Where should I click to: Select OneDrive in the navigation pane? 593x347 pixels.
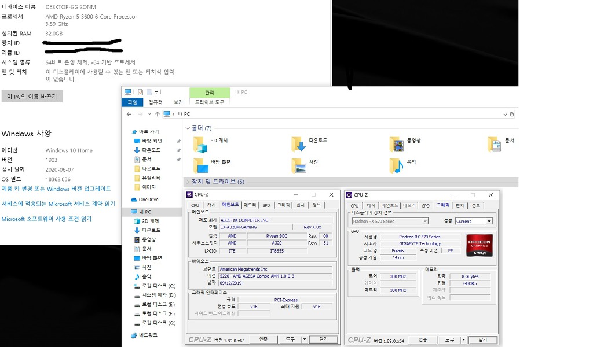tap(148, 200)
